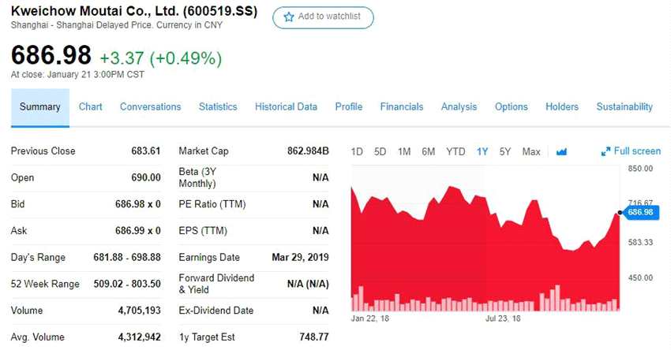
Task: Open the Summary tab
Action: (39, 107)
